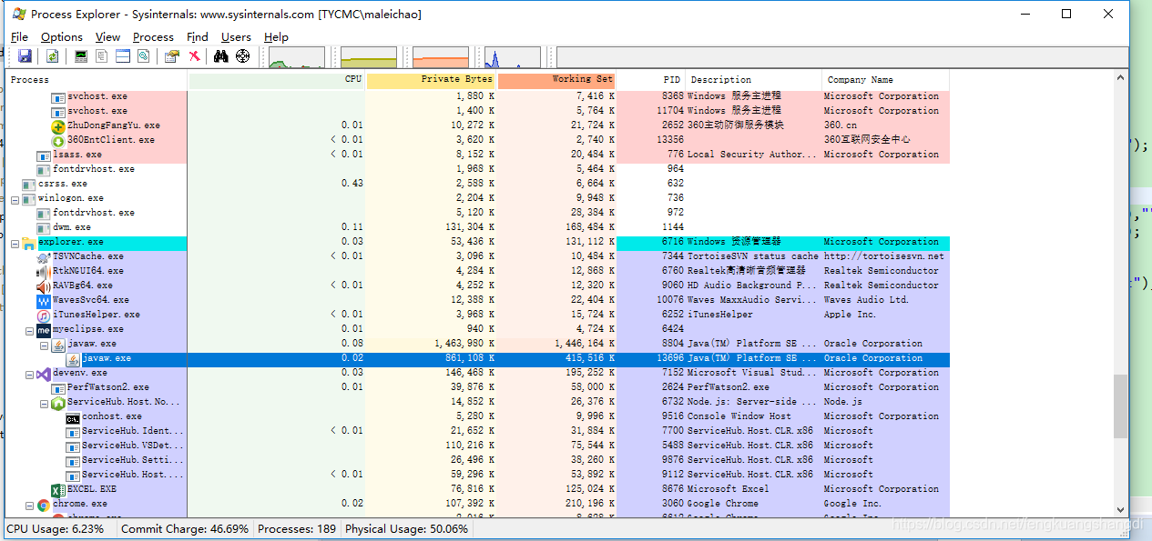Viewport: 1152px width, 541px height.
Task: Click the Commit Charge: 46.69% status bar entry
Action: click(185, 529)
